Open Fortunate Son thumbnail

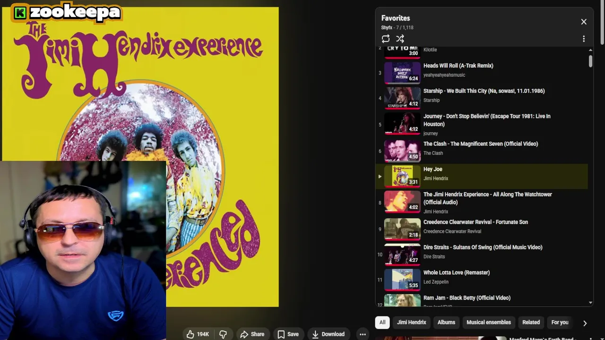click(402, 229)
